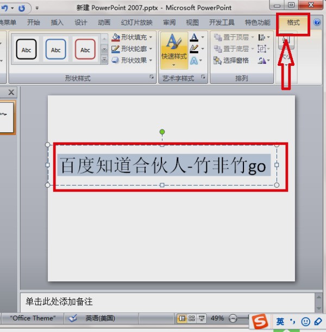Viewport: 326px width, 332px height.
Task: Click the notes pane scroll up arrow
Action: coord(319,297)
